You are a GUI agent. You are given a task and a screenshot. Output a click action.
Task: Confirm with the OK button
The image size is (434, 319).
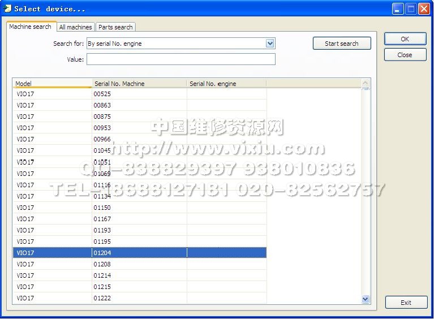[x=405, y=39]
